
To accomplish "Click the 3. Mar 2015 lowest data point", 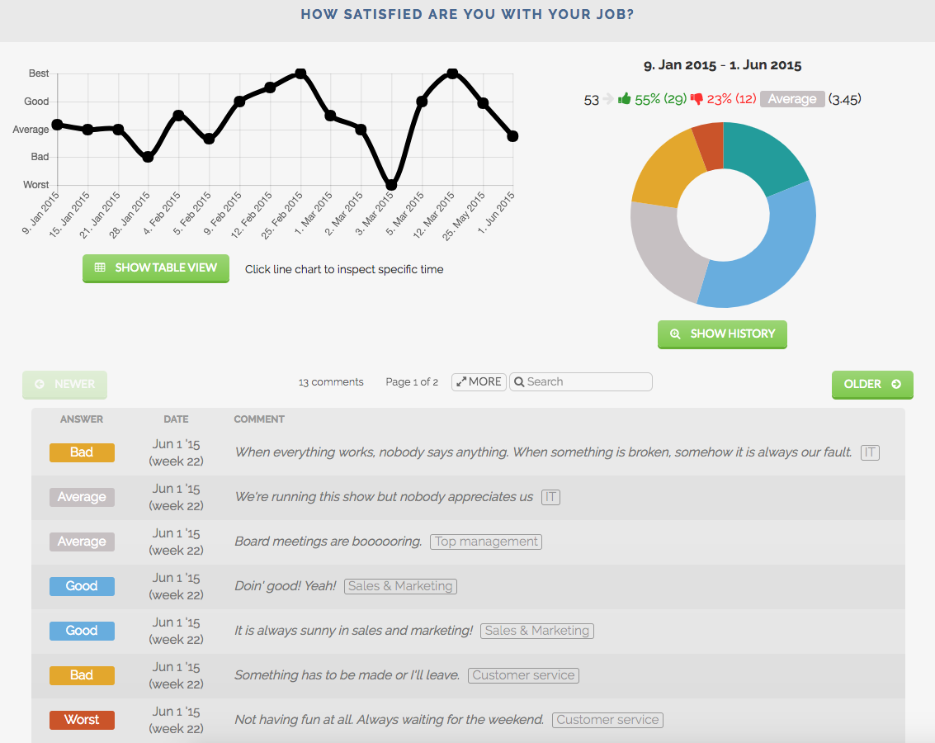I will (392, 185).
